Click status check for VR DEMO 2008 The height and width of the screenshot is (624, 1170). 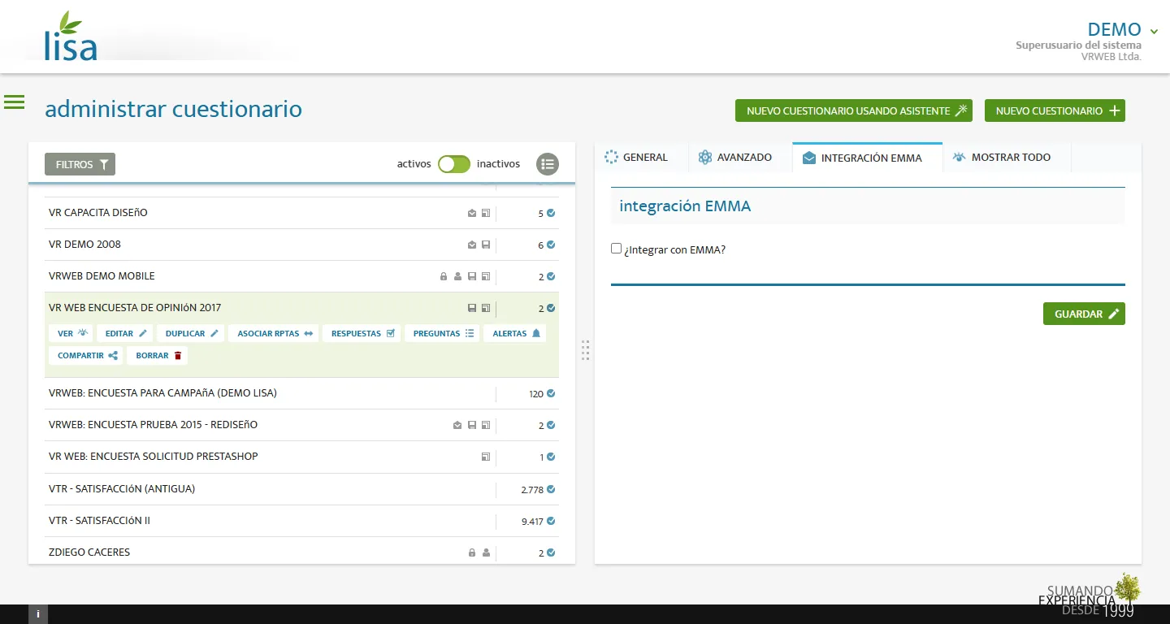click(551, 245)
